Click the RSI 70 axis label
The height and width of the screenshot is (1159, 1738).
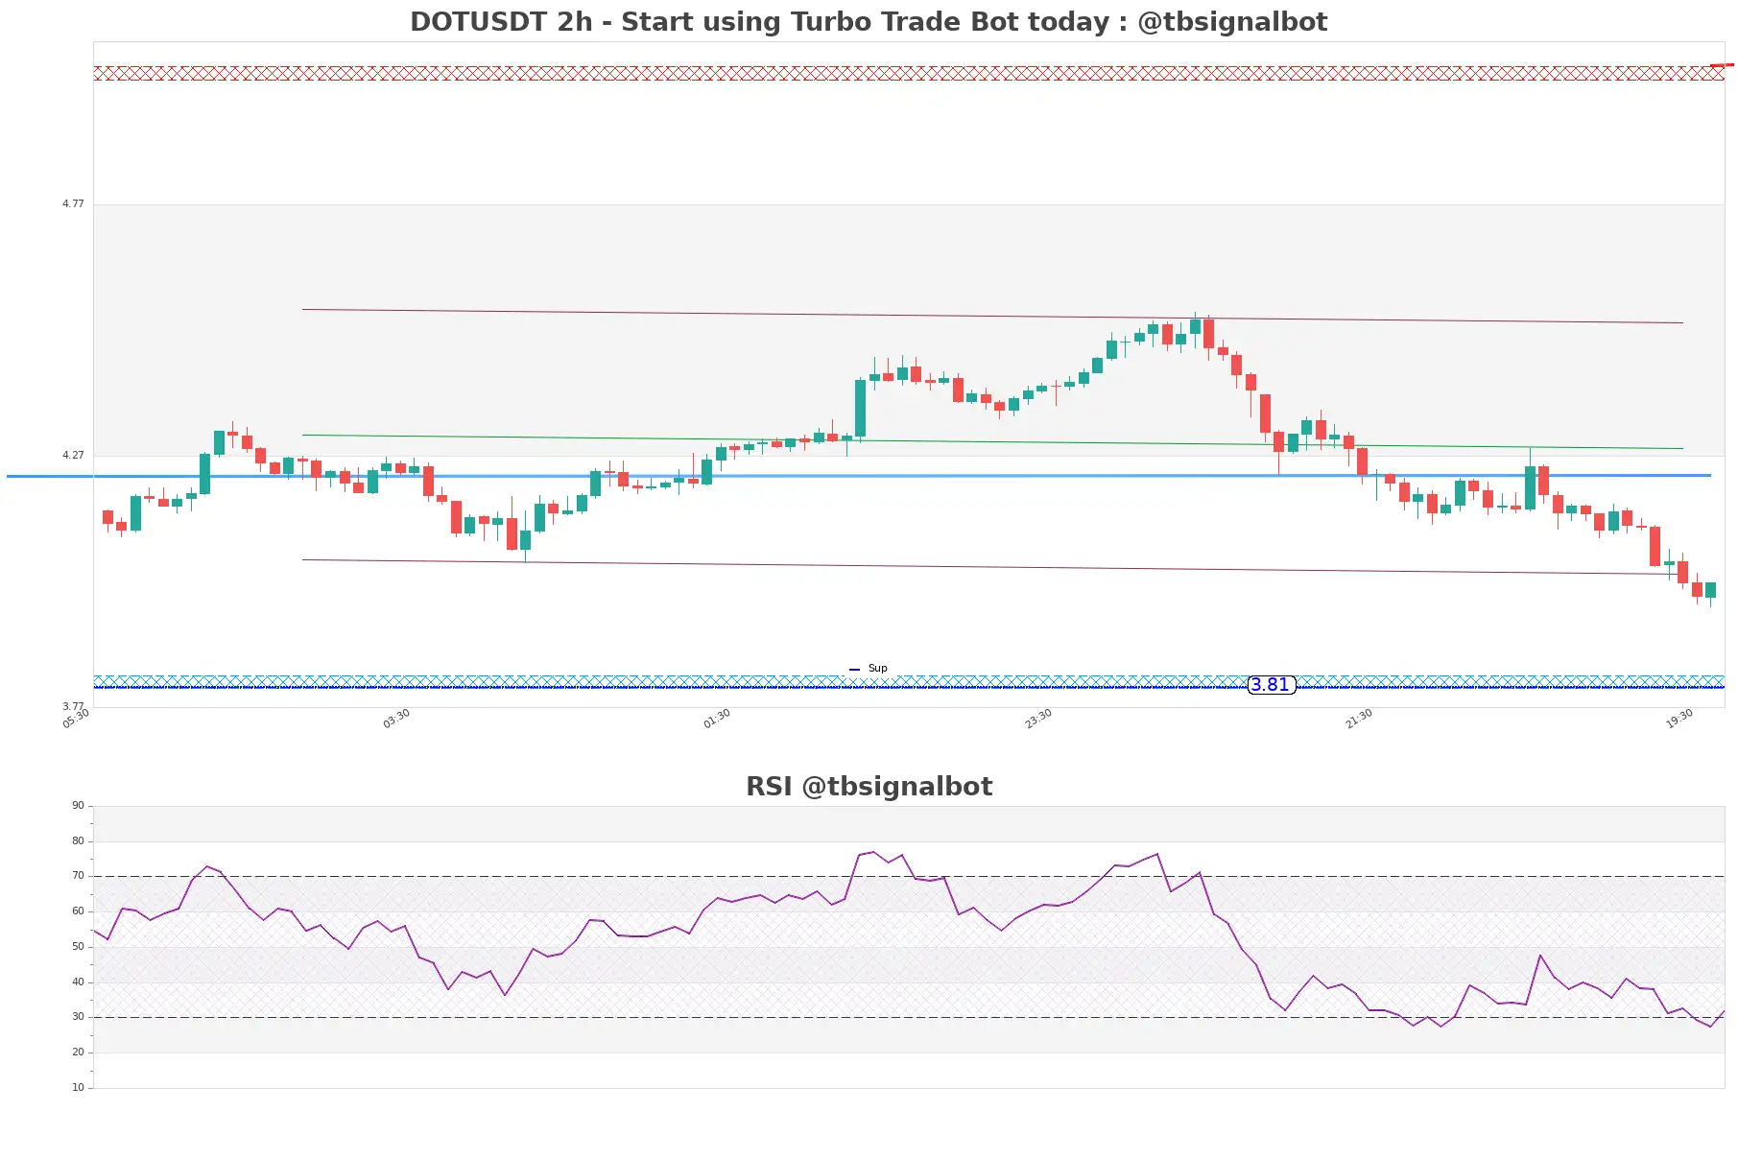tap(78, 876)
